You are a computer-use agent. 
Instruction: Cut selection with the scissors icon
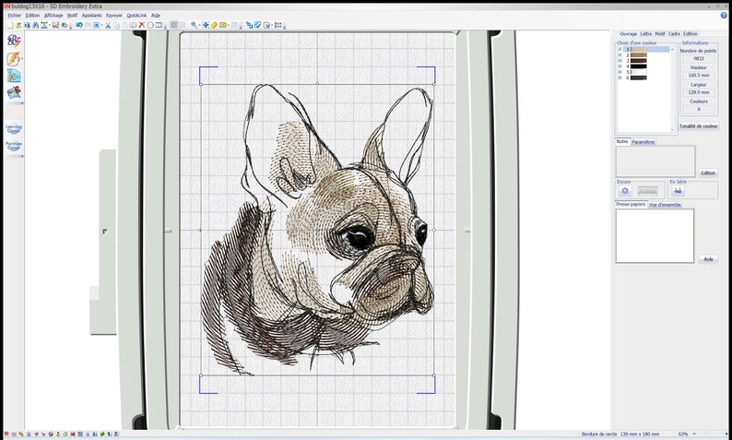point(108,25)
